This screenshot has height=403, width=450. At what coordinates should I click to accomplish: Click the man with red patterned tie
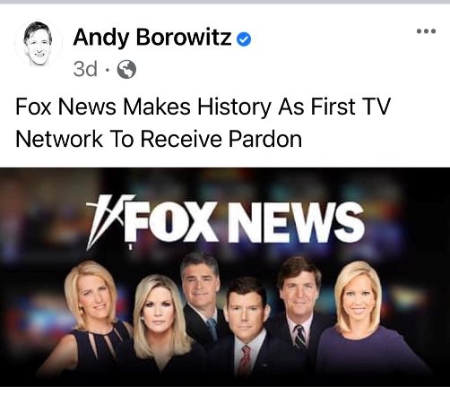point(247,329)
